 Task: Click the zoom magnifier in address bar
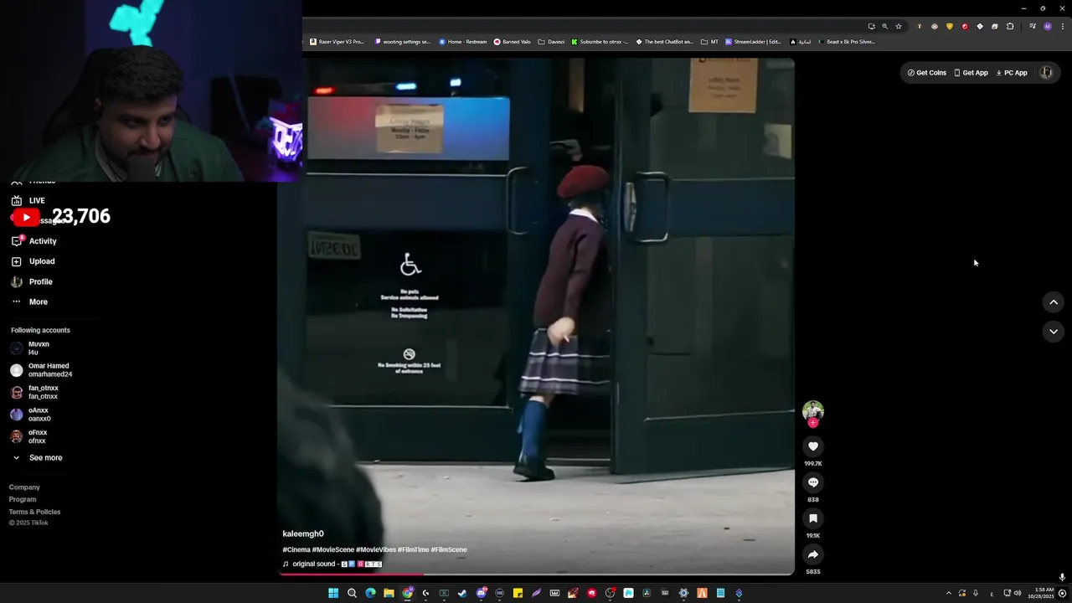click(x=884, y=26)
